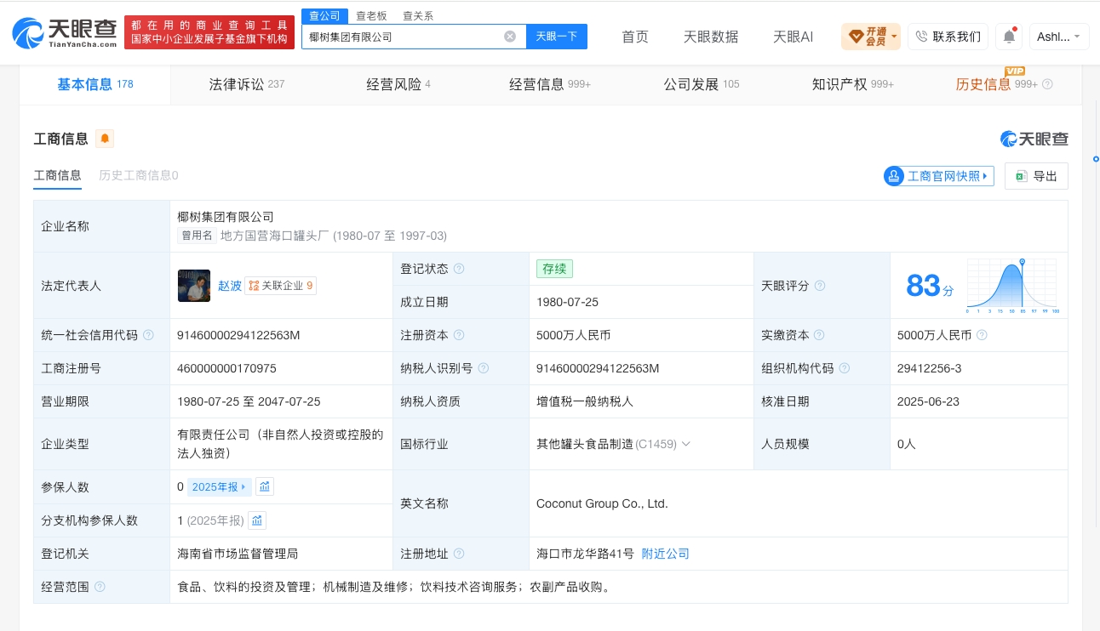The width and height of the screenshot is (1100, 631).
Task: Click the help icon beside 组织机构代码
Action: pyautogui.click(x=844, y=368)
